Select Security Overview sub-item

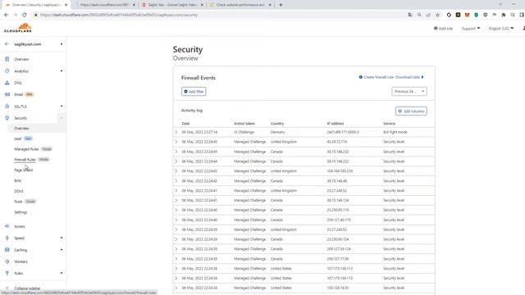pyautogui.click(x=21, y=129)
